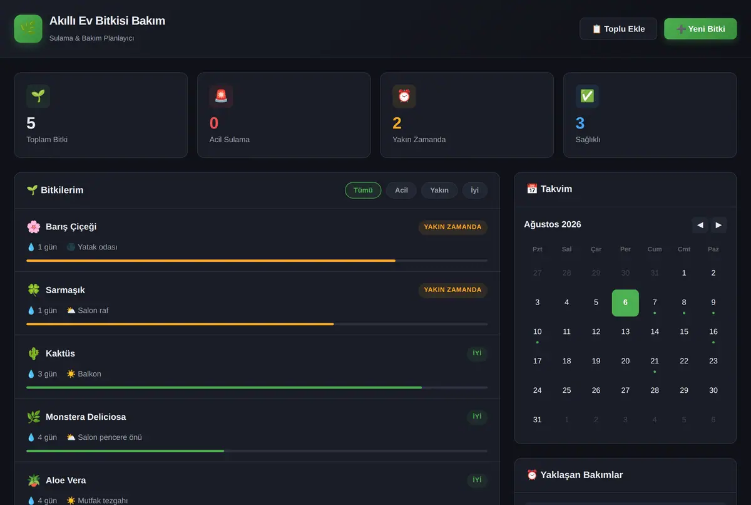
Task: Click the İyi badge on Kaktüs
Action: coord(477,353)
